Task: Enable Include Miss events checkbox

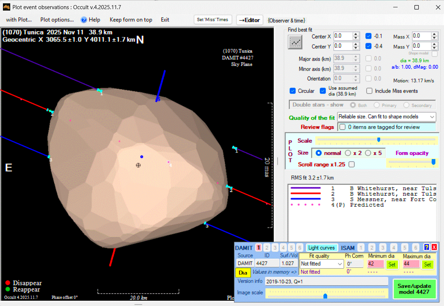Action: [369, 91]
